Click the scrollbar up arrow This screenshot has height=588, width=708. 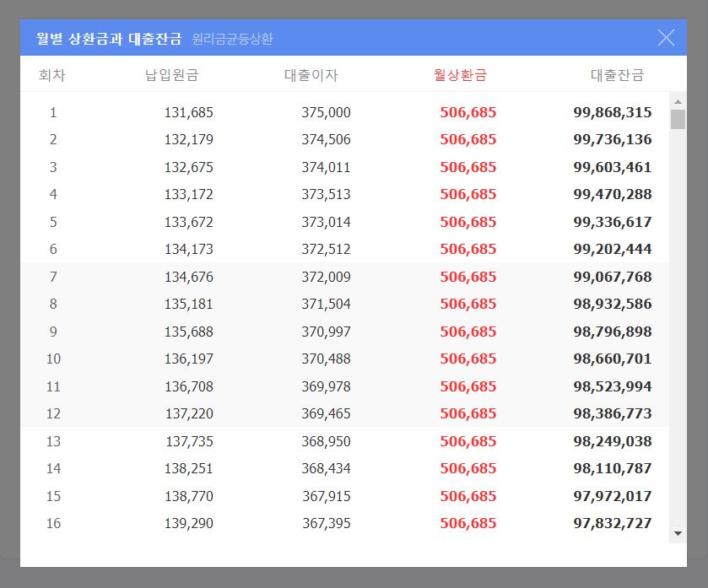[x=678, y=100]
